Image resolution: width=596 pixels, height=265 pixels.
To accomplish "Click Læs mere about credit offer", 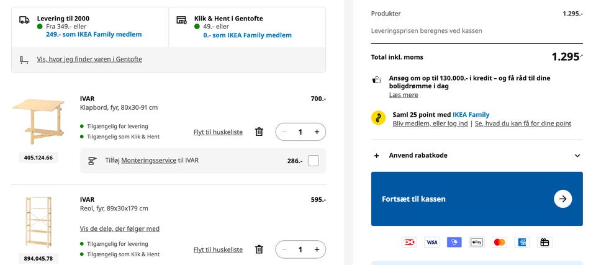I will (404, 95).
